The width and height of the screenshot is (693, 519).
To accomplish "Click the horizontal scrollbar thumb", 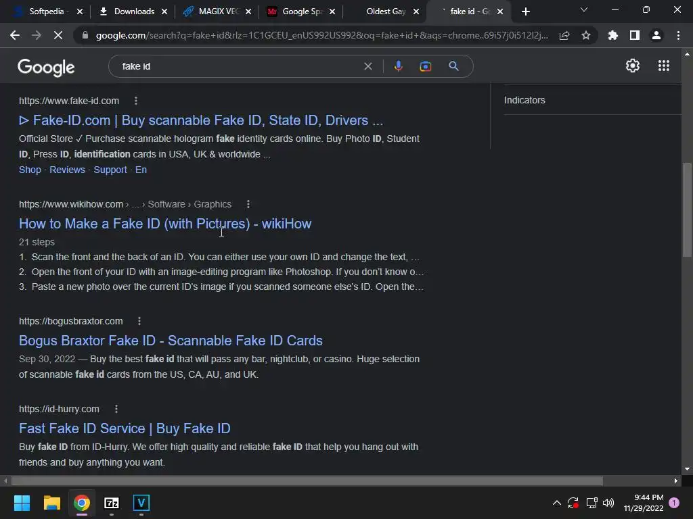I will click(307, 480).
